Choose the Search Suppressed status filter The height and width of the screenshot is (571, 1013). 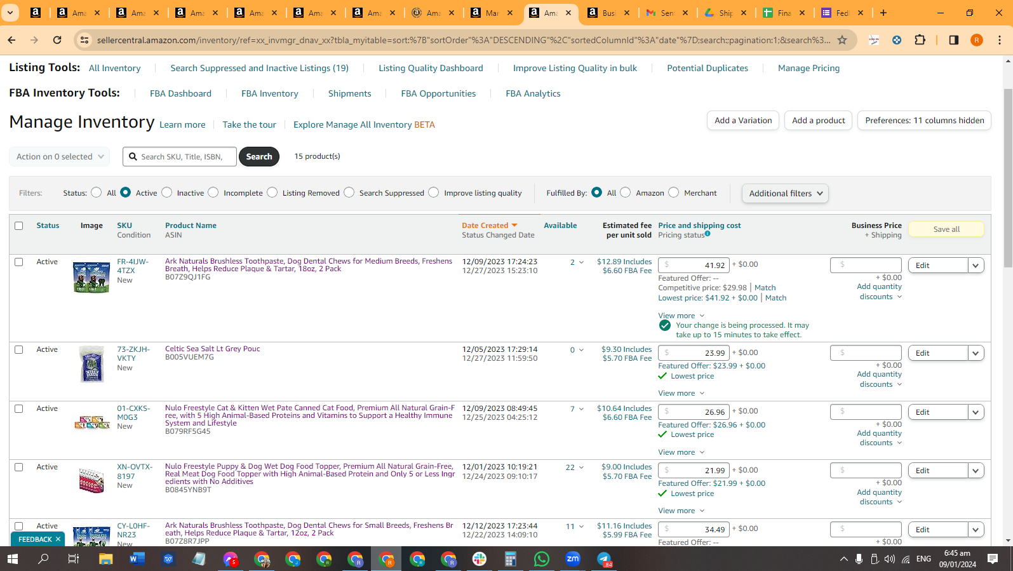tap(349, 192)
